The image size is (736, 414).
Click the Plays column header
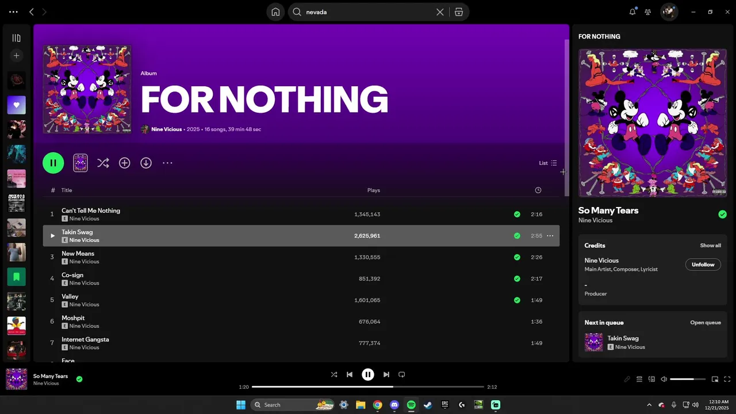(x=374, y=190)
